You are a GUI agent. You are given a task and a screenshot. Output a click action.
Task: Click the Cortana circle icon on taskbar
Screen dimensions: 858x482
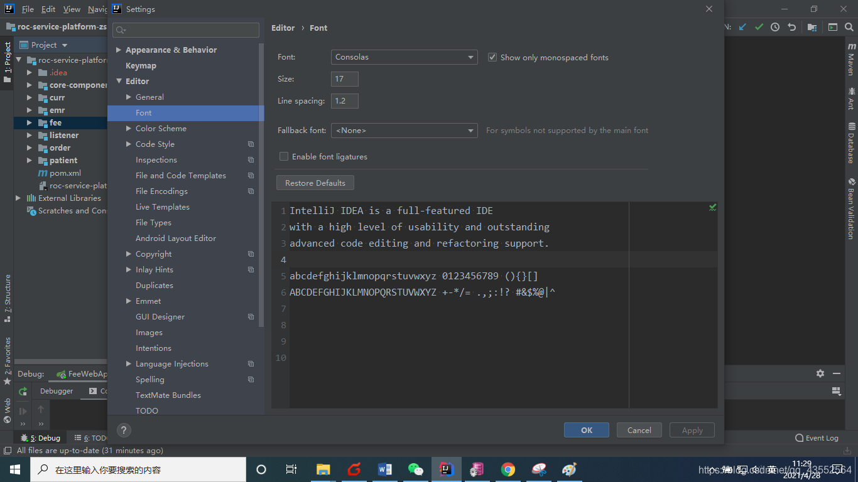tap(261, 469)
